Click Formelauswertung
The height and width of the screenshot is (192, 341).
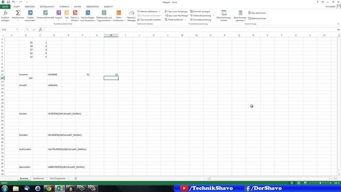200,20
